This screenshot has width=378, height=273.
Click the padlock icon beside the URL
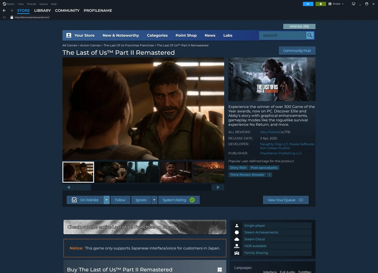pyautogui.click(x=12, y=17)
